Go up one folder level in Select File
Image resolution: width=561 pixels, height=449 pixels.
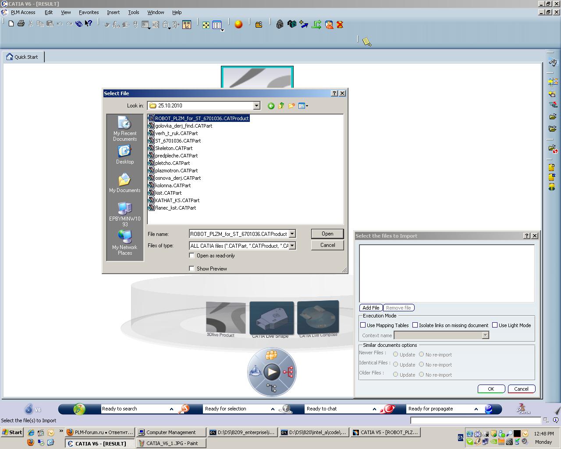[x=281, y=106]
